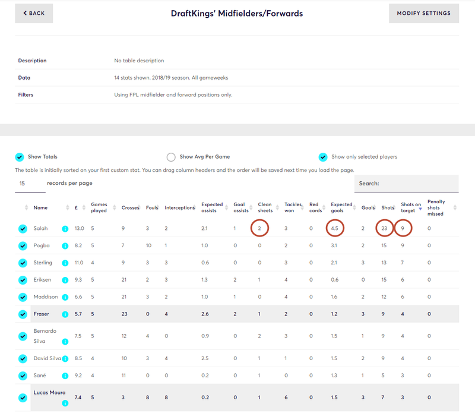The image size is (475, 413).
Task: Deselect the Maddison row checkbox
Action: 23,297
